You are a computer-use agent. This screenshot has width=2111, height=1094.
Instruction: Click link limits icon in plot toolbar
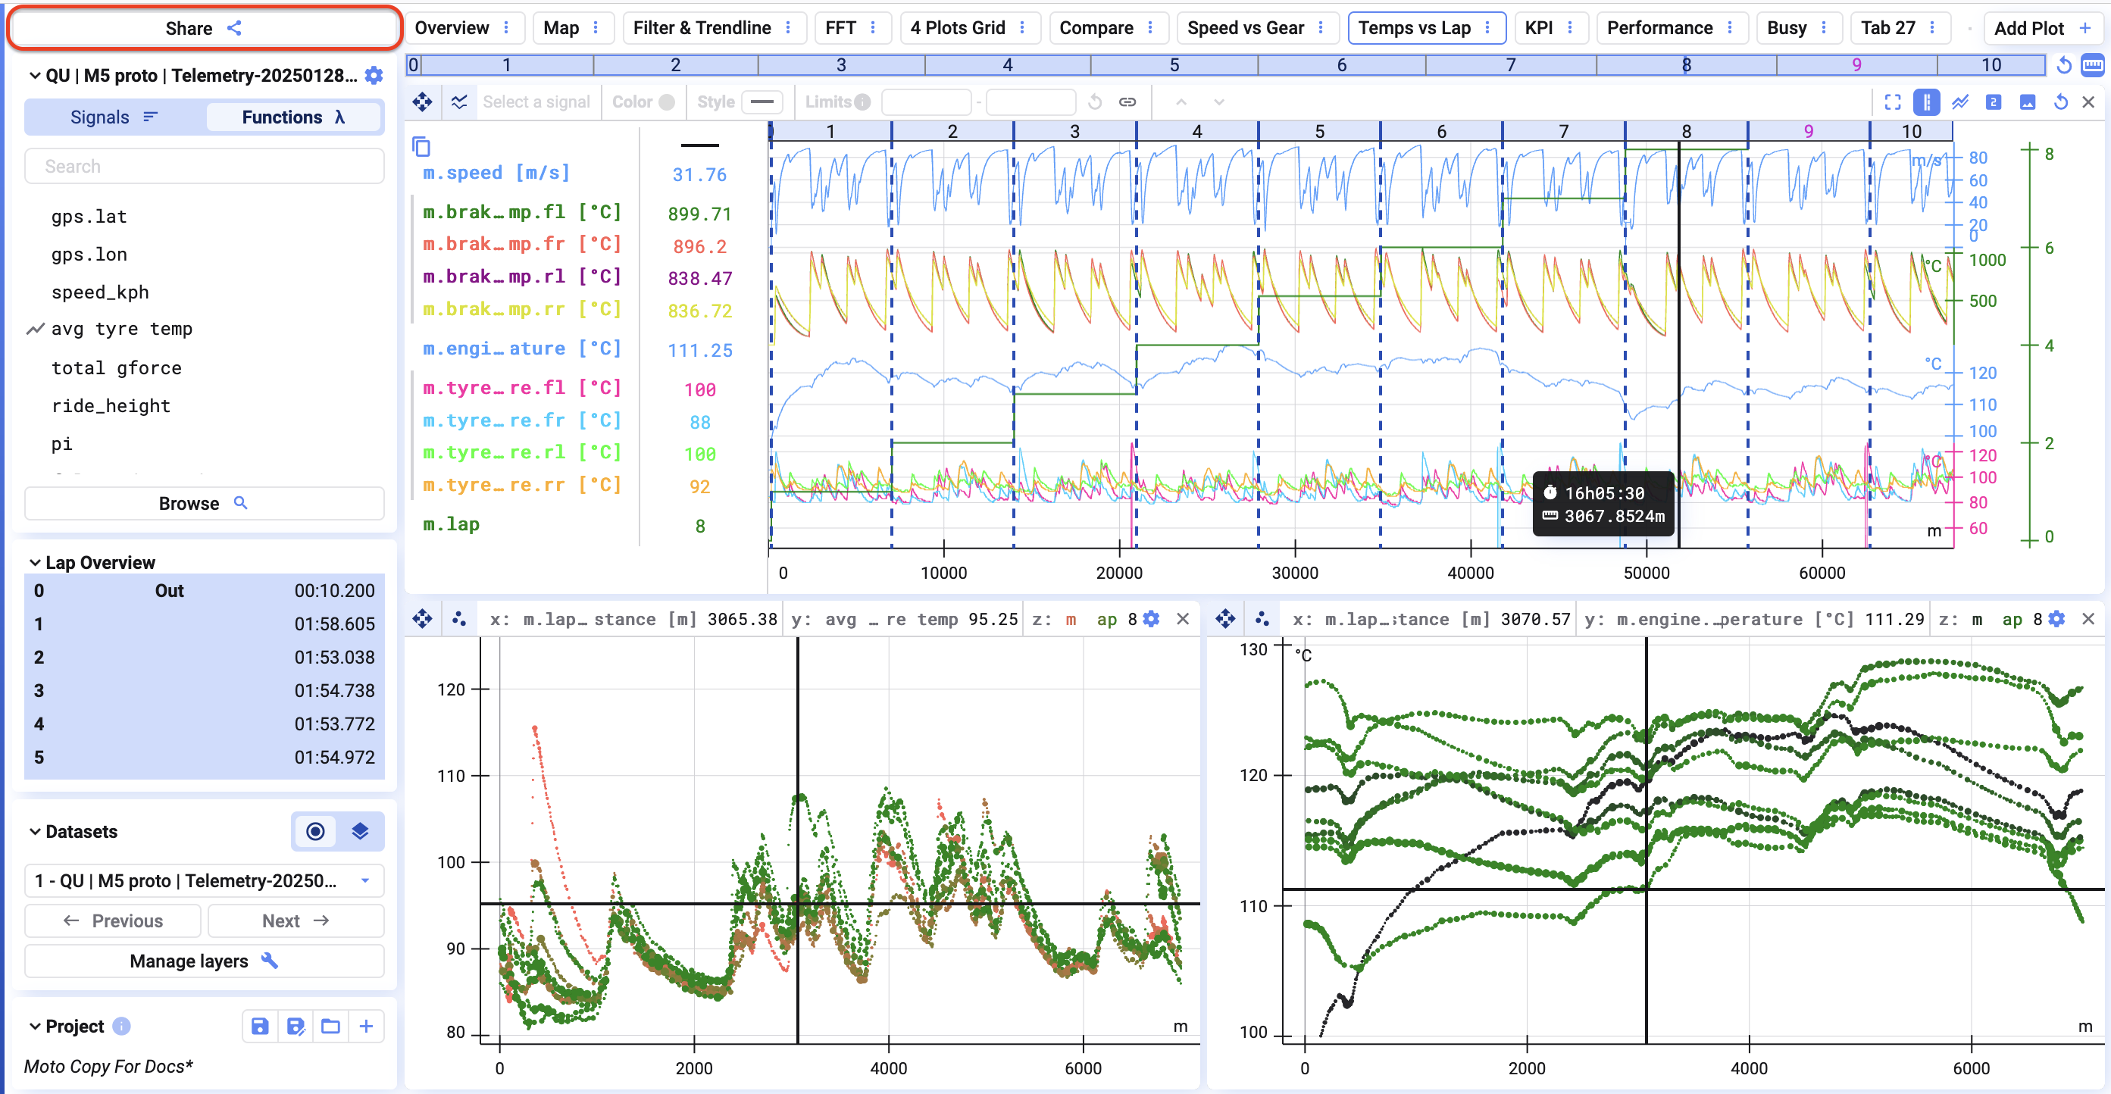point(1127,102)
